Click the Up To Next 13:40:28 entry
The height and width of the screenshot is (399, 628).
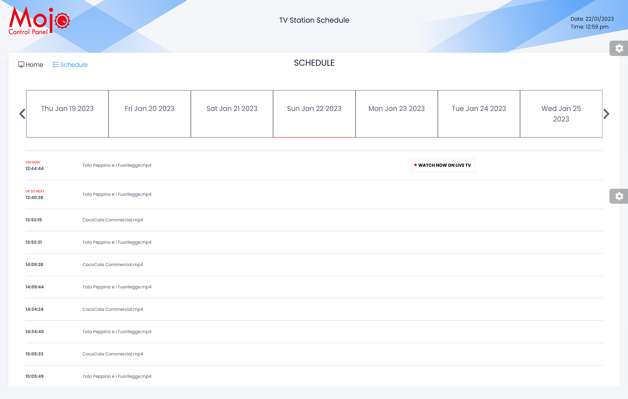coord(117,194)
